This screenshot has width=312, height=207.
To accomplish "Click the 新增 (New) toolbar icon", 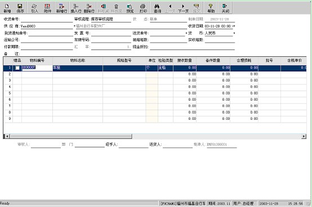I will point(7,8).
